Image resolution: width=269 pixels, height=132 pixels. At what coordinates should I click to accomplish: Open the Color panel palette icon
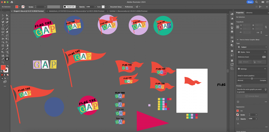232,14
